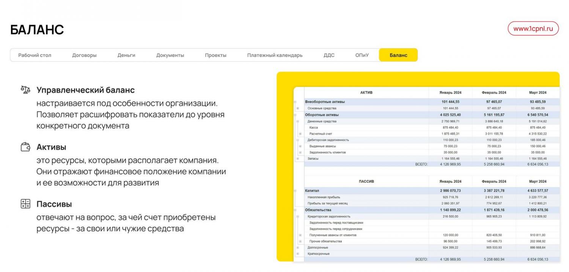569x272 pixels.
Task: Collapse the Кредиторская задолженность group
Action: point(297,217)
